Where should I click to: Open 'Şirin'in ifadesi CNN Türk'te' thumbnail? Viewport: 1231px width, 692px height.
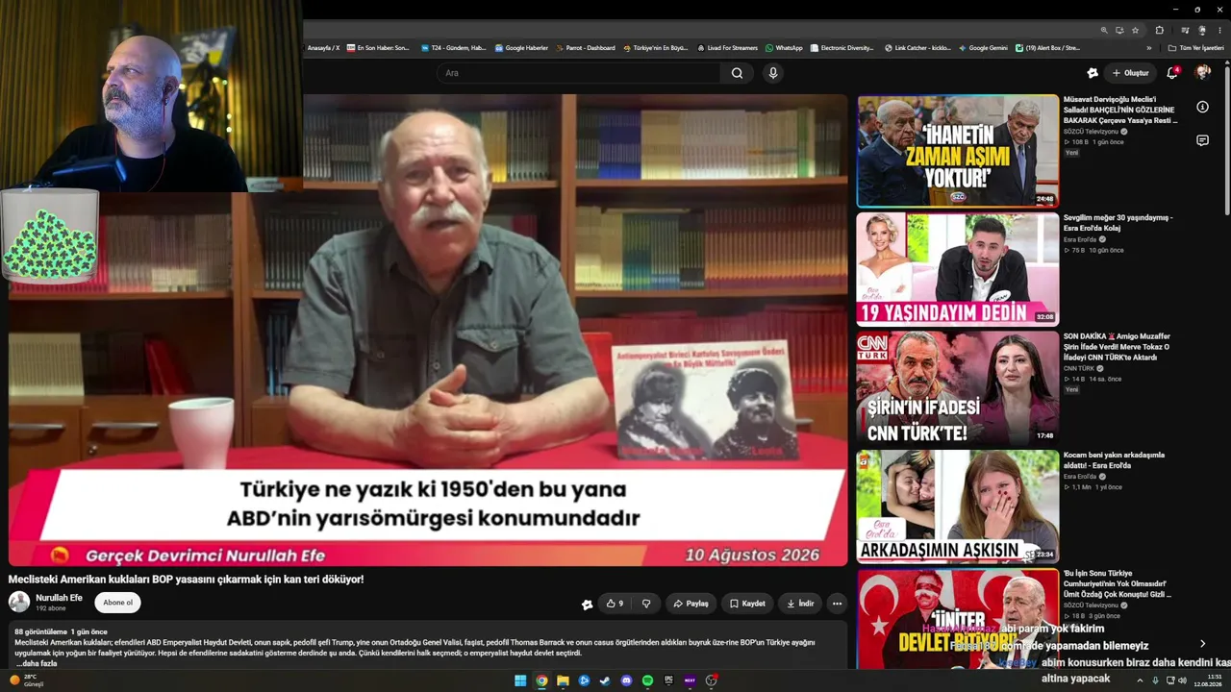click(x=957, y=388)
